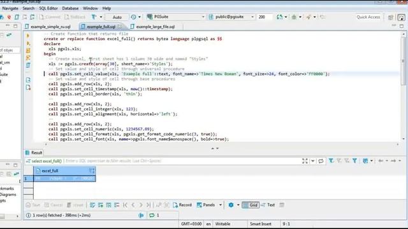Click the apply filter refresh icon
The height and width of the screenshot is (229, 408).
point(321,161)
